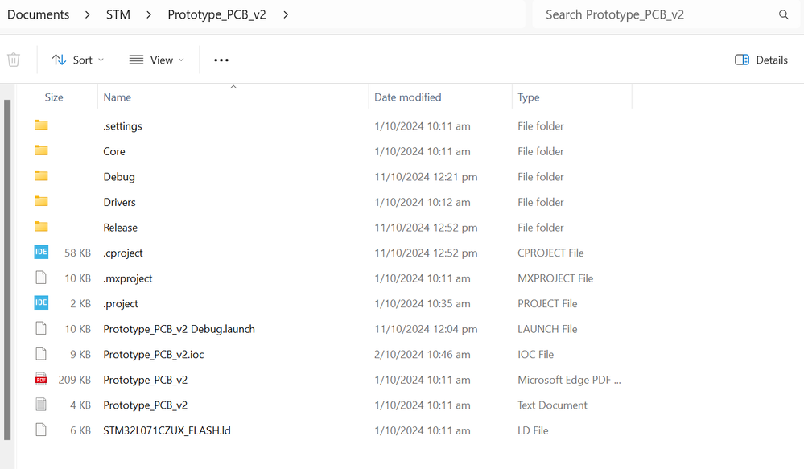
Task: Sort by the Date modified column header
Action: [408, 97]
